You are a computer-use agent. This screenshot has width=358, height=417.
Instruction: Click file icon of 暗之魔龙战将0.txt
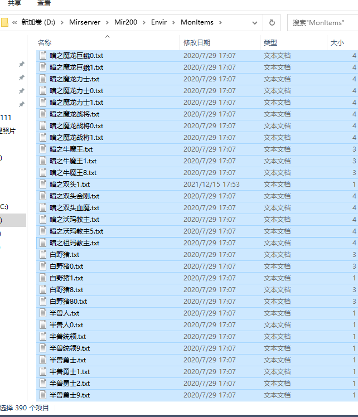43,125
